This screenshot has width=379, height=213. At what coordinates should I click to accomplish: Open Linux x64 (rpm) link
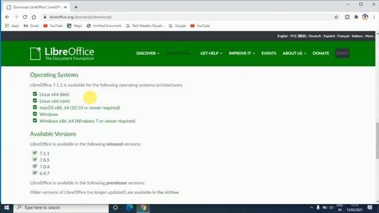pos(54,101)
